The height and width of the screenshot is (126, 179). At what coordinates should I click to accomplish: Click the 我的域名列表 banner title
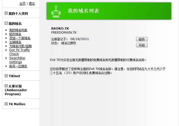tap(83, 11)
